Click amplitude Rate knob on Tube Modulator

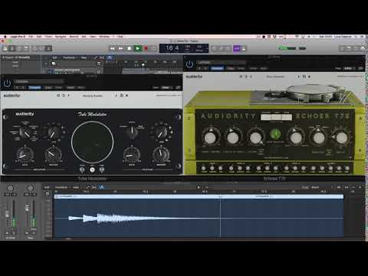click(x=25, y=154)
